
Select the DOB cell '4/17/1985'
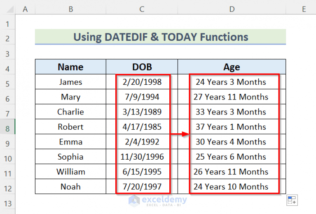coord(142,127)
